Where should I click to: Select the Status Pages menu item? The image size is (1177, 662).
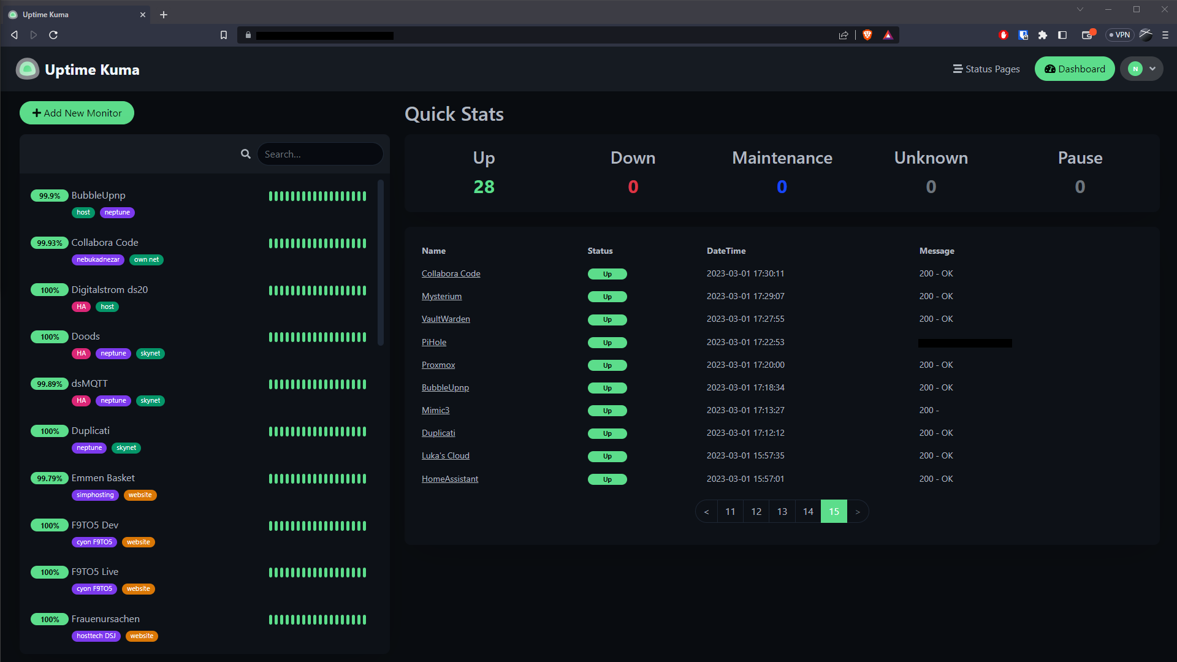click(x=986, y=69)
